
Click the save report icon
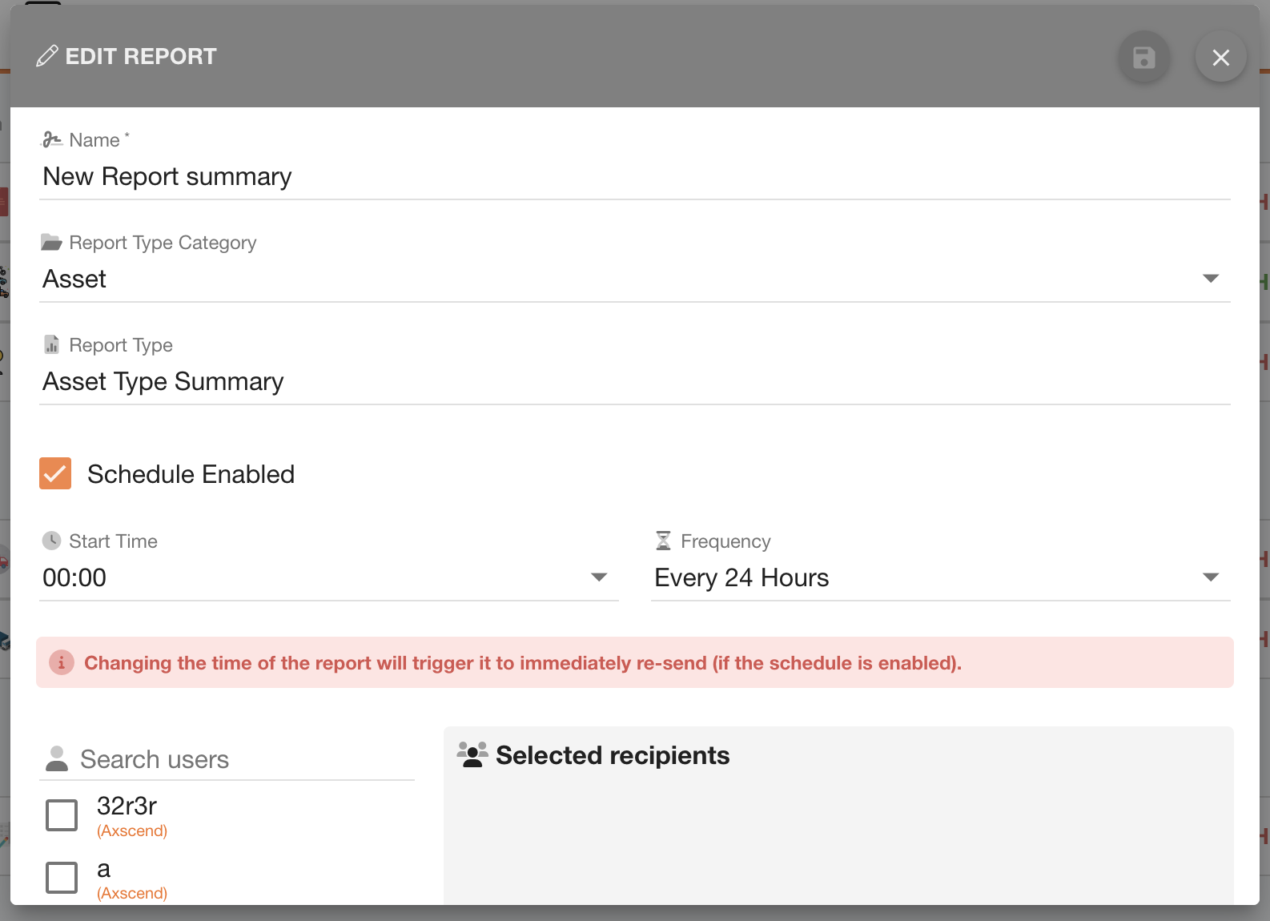point(1143,58)
